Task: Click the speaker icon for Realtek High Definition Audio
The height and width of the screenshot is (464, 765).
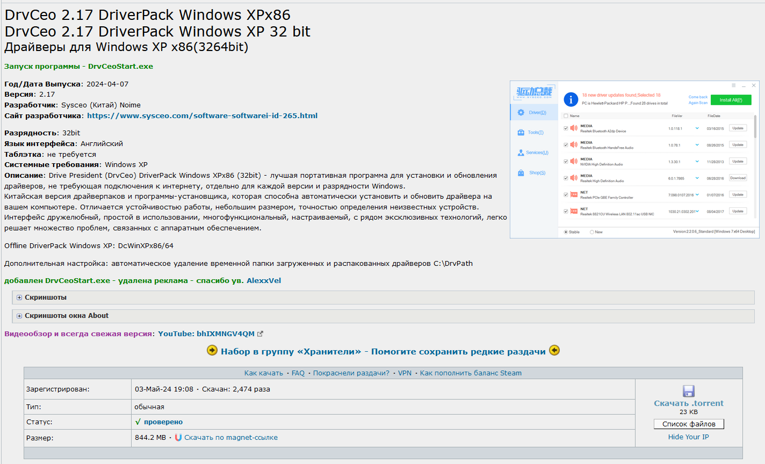Action: point(574,178)
